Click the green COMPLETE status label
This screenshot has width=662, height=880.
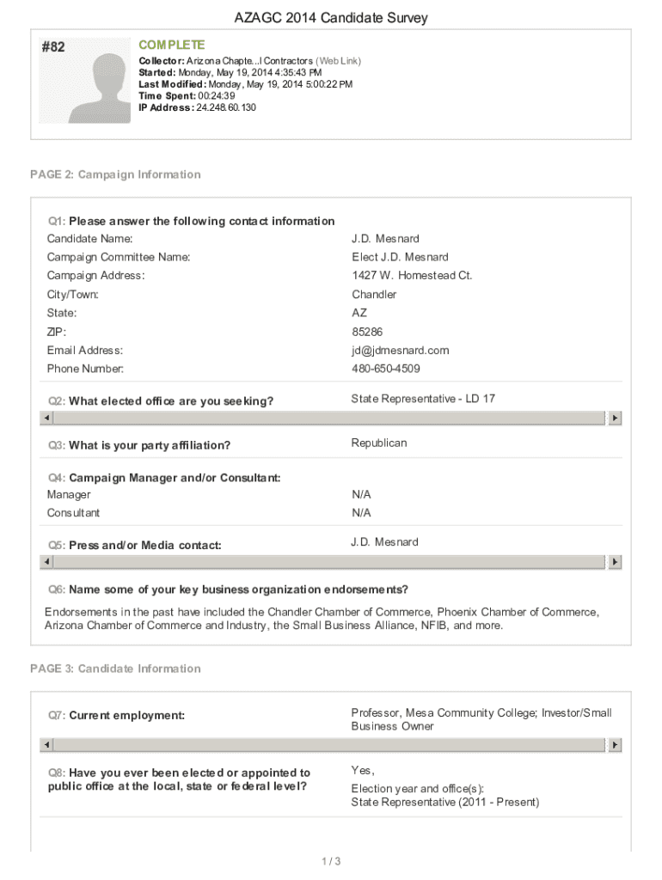click(x=172, y=45)
